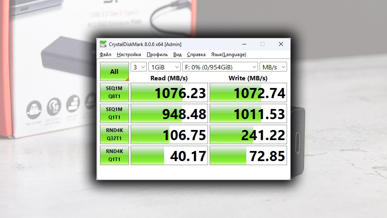Start the SEQ1M Q1T1 test

[114, 113]
